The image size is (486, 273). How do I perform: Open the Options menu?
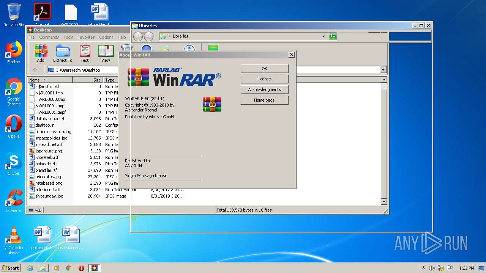click(106, 37)
